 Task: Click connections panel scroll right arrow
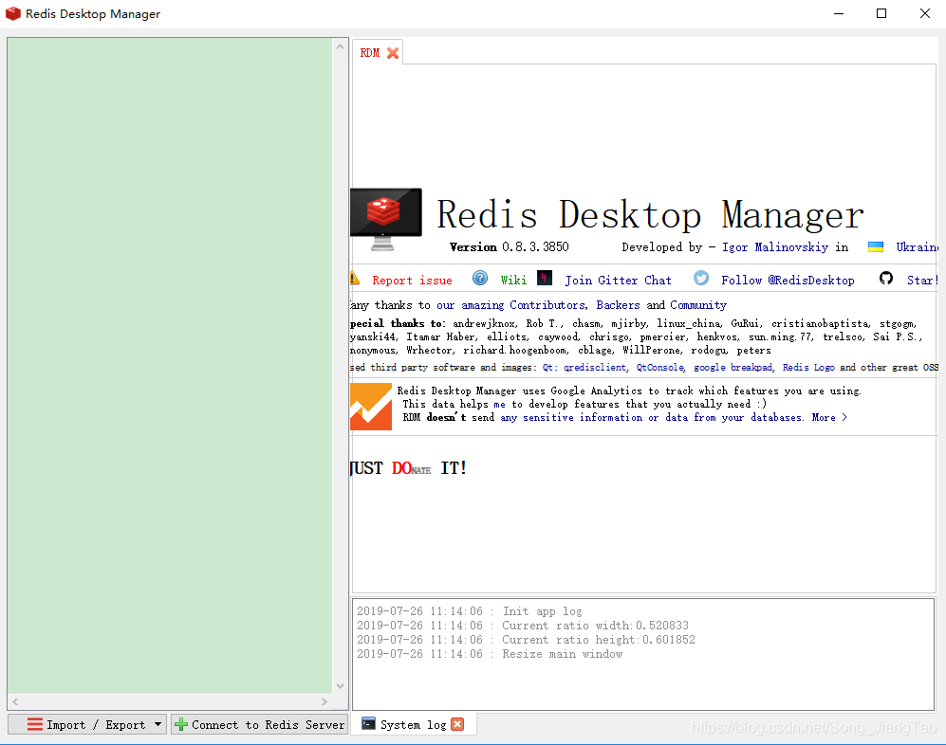(324, 701)
